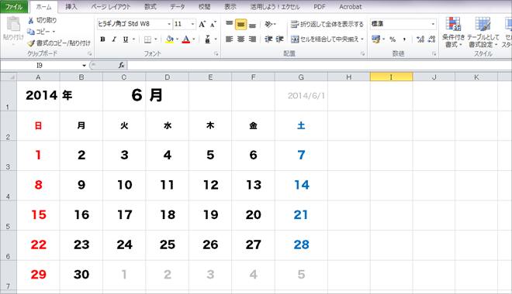Open the File (ファイル) tab

point(14,6)
